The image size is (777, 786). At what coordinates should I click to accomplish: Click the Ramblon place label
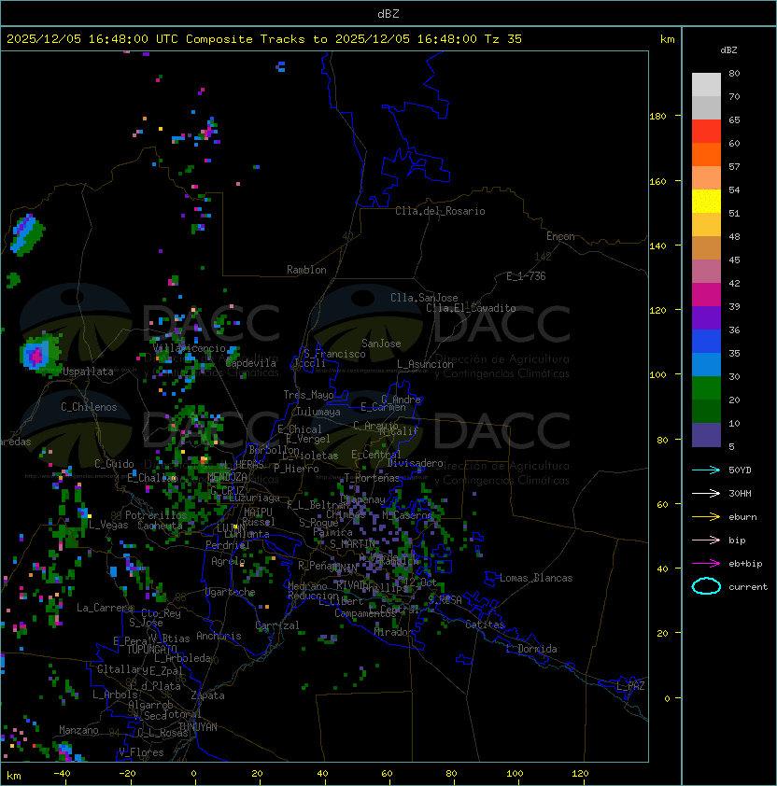pyautogui.click(x=306, y=270)
